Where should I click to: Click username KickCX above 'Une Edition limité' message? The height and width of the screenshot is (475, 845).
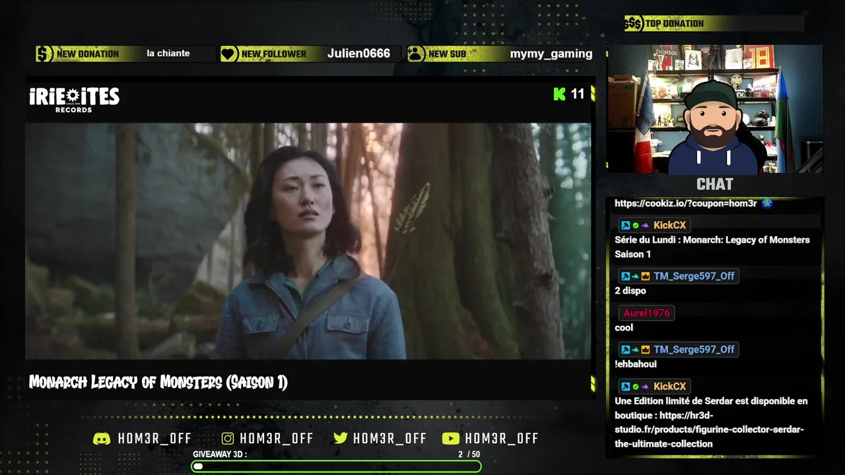[x=669, y=387]
